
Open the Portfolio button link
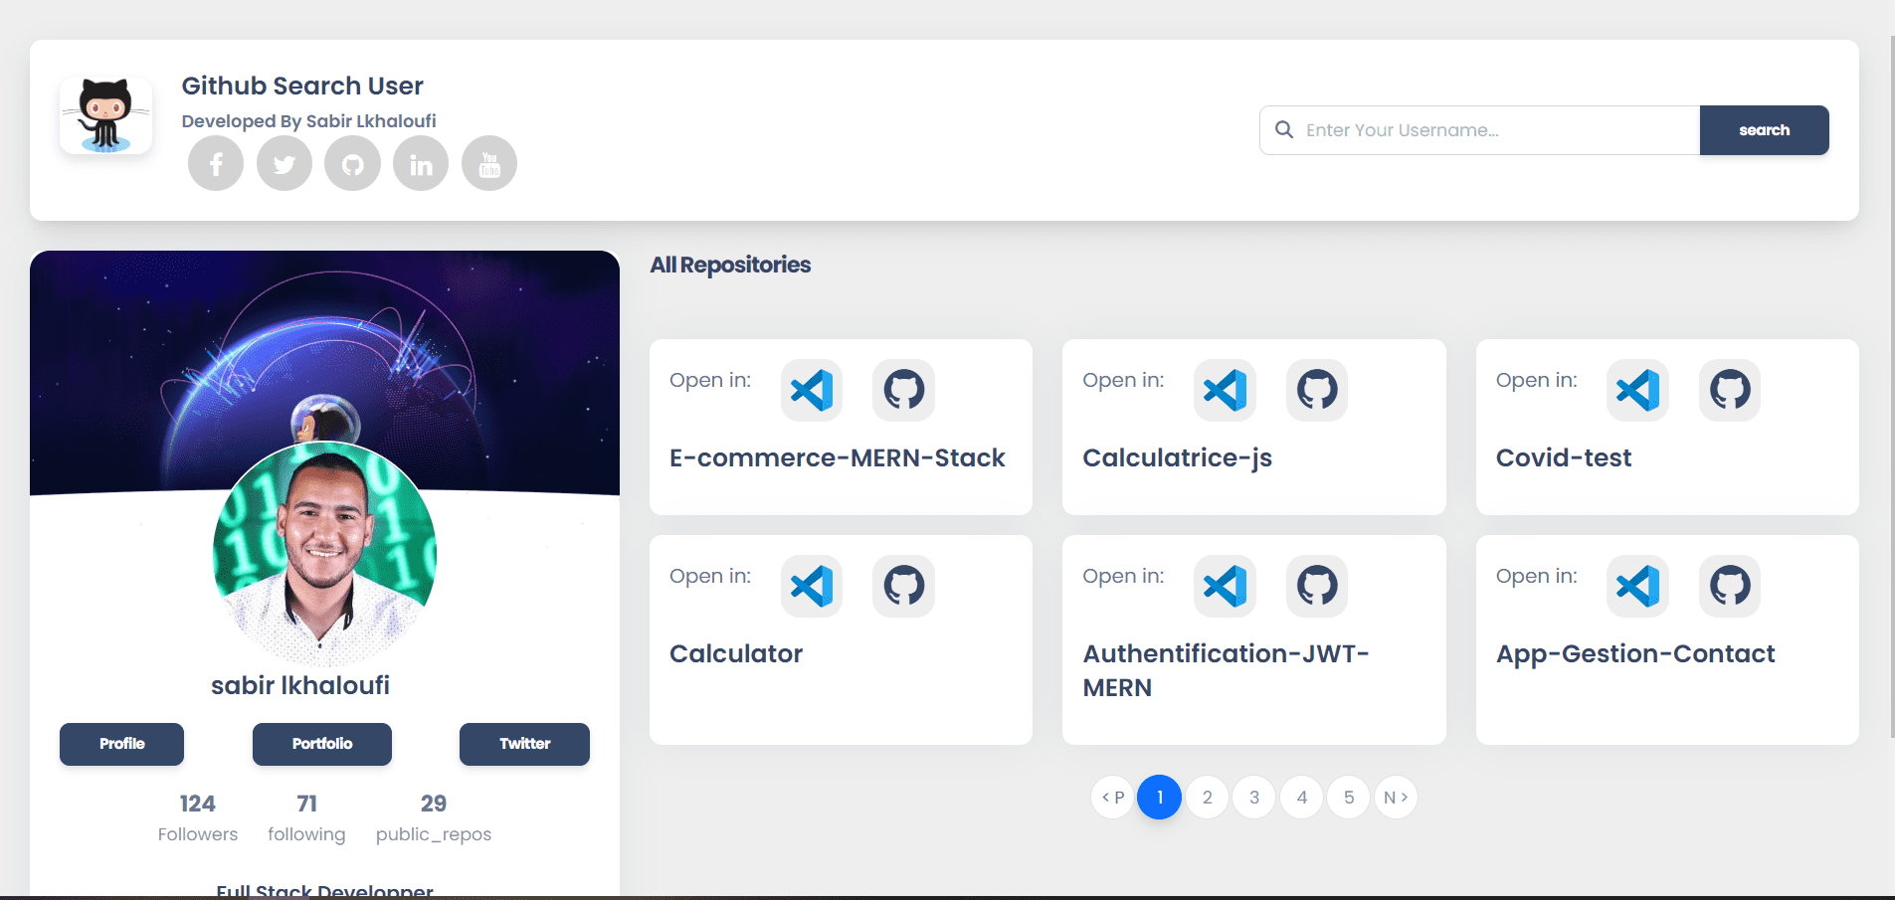pos(322,744)
